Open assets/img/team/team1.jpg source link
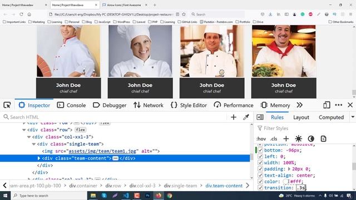The width and height of the screenshot is (356, 200). pyautogui.click(x=102, y=151)
